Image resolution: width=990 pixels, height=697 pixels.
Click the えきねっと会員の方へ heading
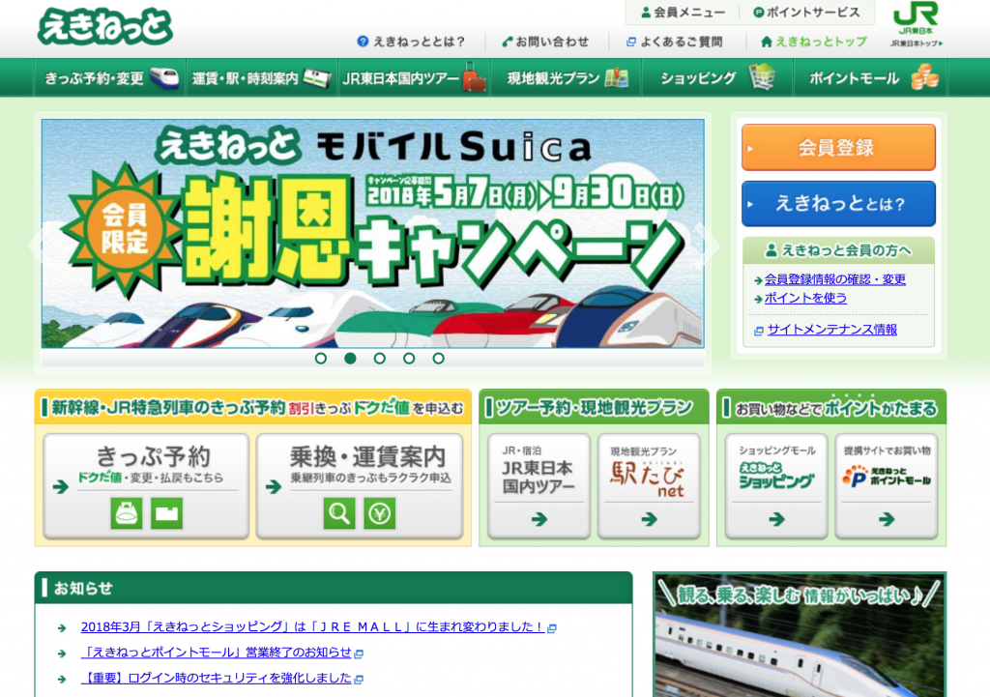click(838, 250)
